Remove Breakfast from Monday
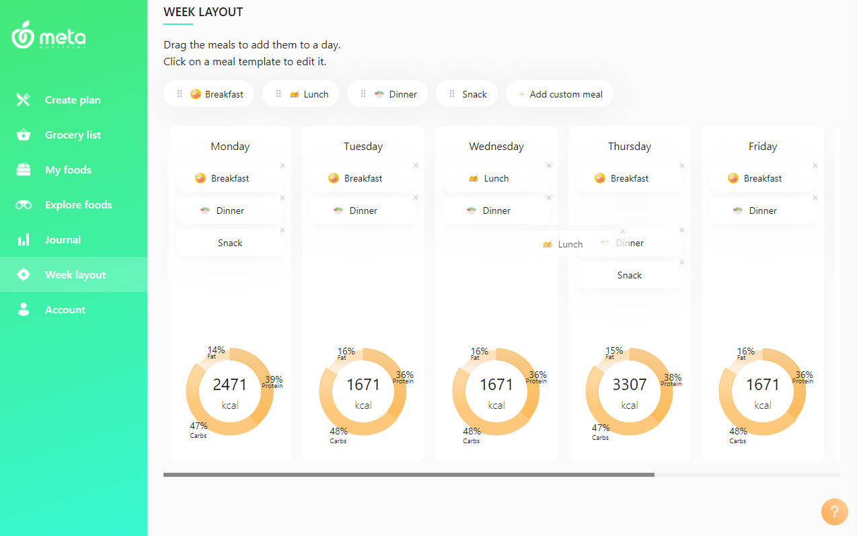This screenshot has height=536, width=857. click(x=283, y=165)
